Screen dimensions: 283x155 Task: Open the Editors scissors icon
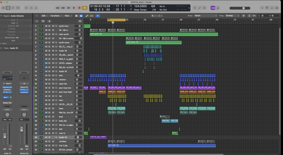(36, 8)
